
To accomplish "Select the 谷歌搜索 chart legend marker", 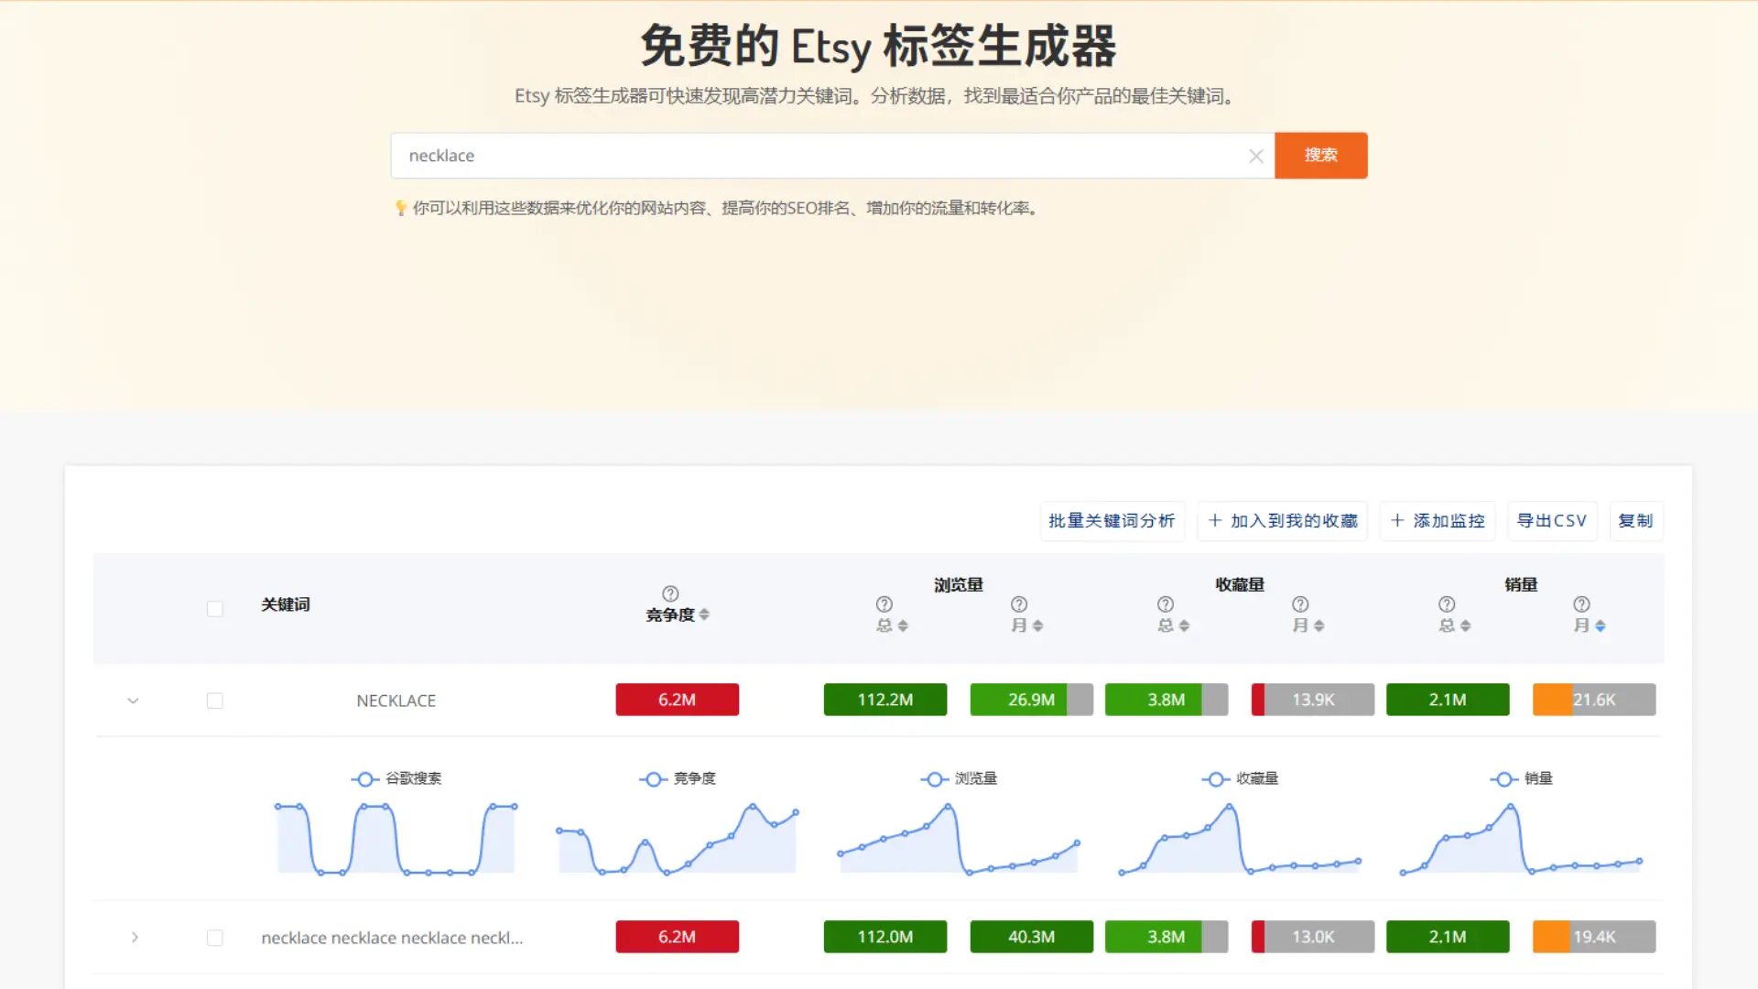I will coord(364,778).
